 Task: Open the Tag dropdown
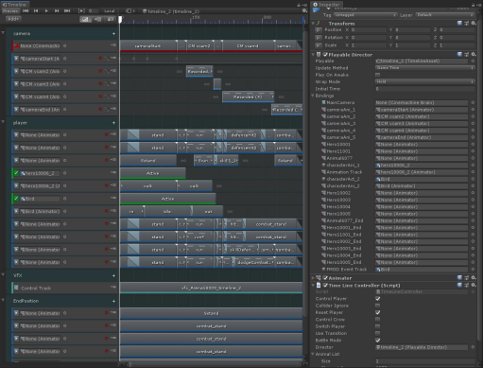click(365, 15)
